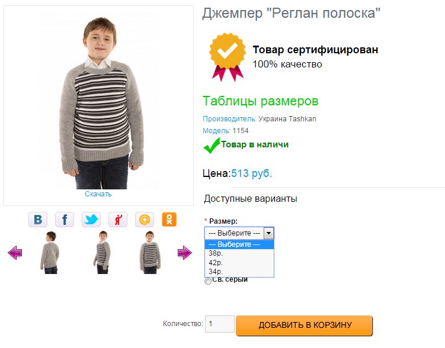
Task: Pick the 42р. size option
Action: tap(215, 262)
